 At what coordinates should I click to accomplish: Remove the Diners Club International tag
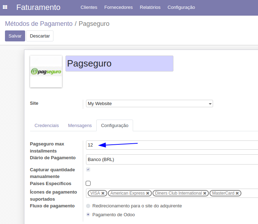[x=205, y=193]
